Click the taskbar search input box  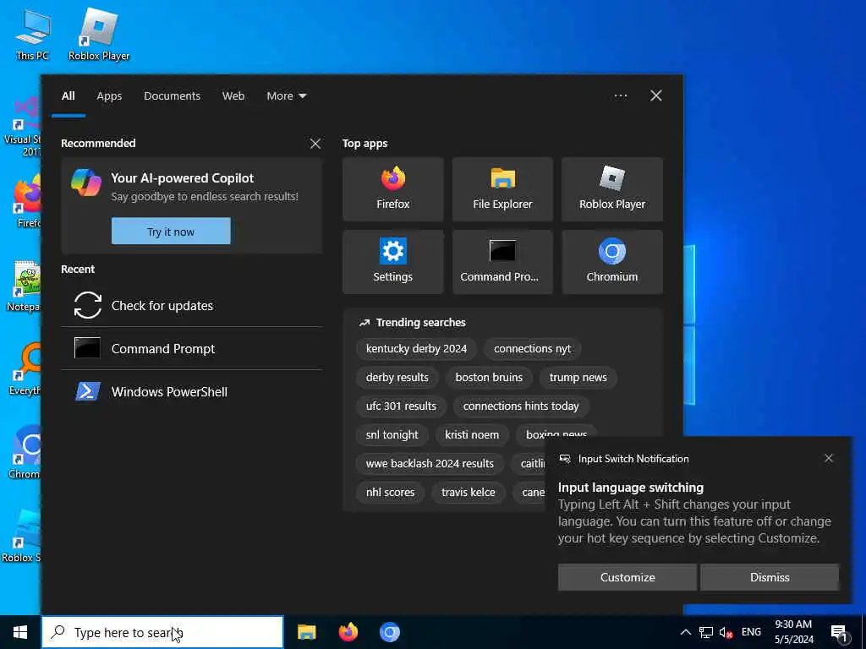click(x=162, y=632)
